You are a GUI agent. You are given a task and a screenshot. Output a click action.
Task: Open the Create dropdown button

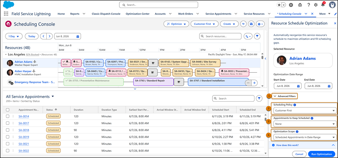click(229, 24)
